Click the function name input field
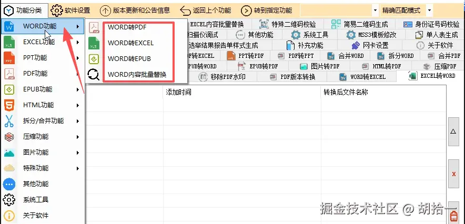The image size is (465, 224). pyautogui.click(x=336, y=11)
